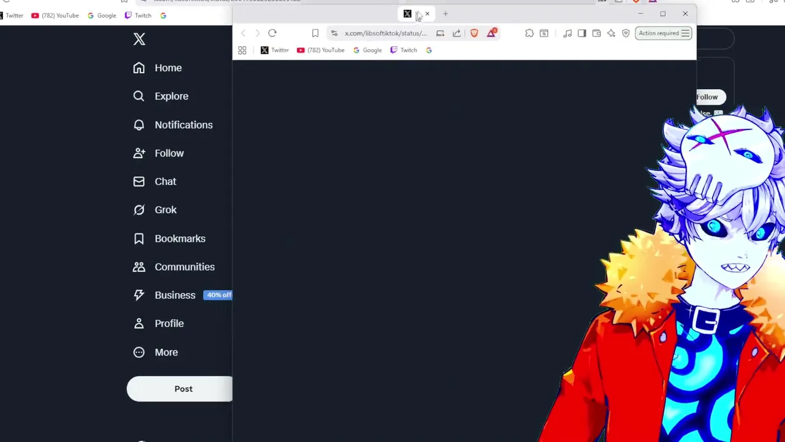Open the apps grid icon in front bookmarks bar

click(242, 50)
